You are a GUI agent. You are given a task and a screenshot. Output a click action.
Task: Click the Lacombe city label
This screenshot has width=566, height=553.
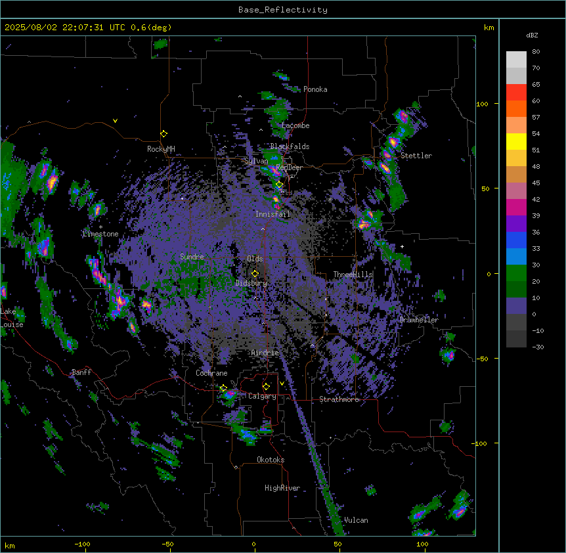tap(295, 125)
